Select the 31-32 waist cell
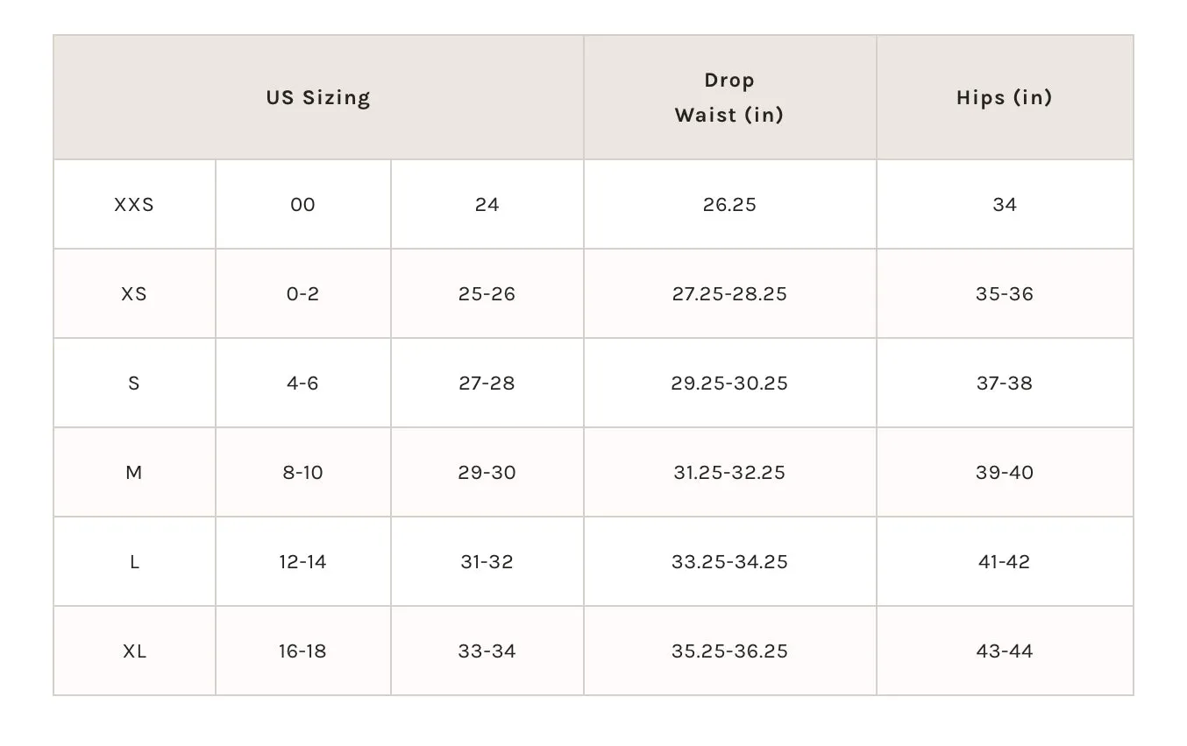Image resolution: width=1187 pixels, height=746 pixels. 487,562
